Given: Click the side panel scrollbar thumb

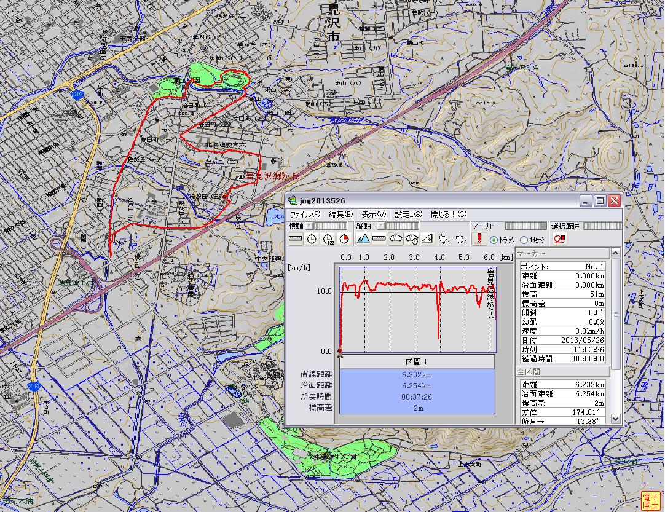Looking at the screenshot, I should click(615, 314).
